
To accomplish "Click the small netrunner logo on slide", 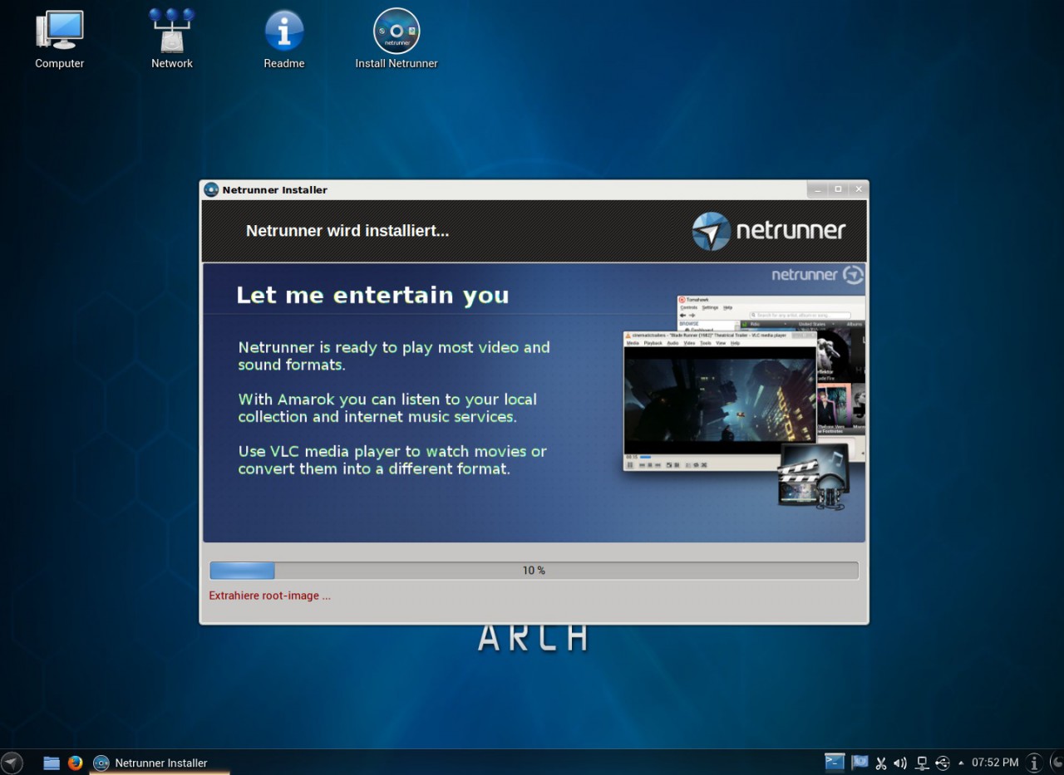I will pos(817,275).
